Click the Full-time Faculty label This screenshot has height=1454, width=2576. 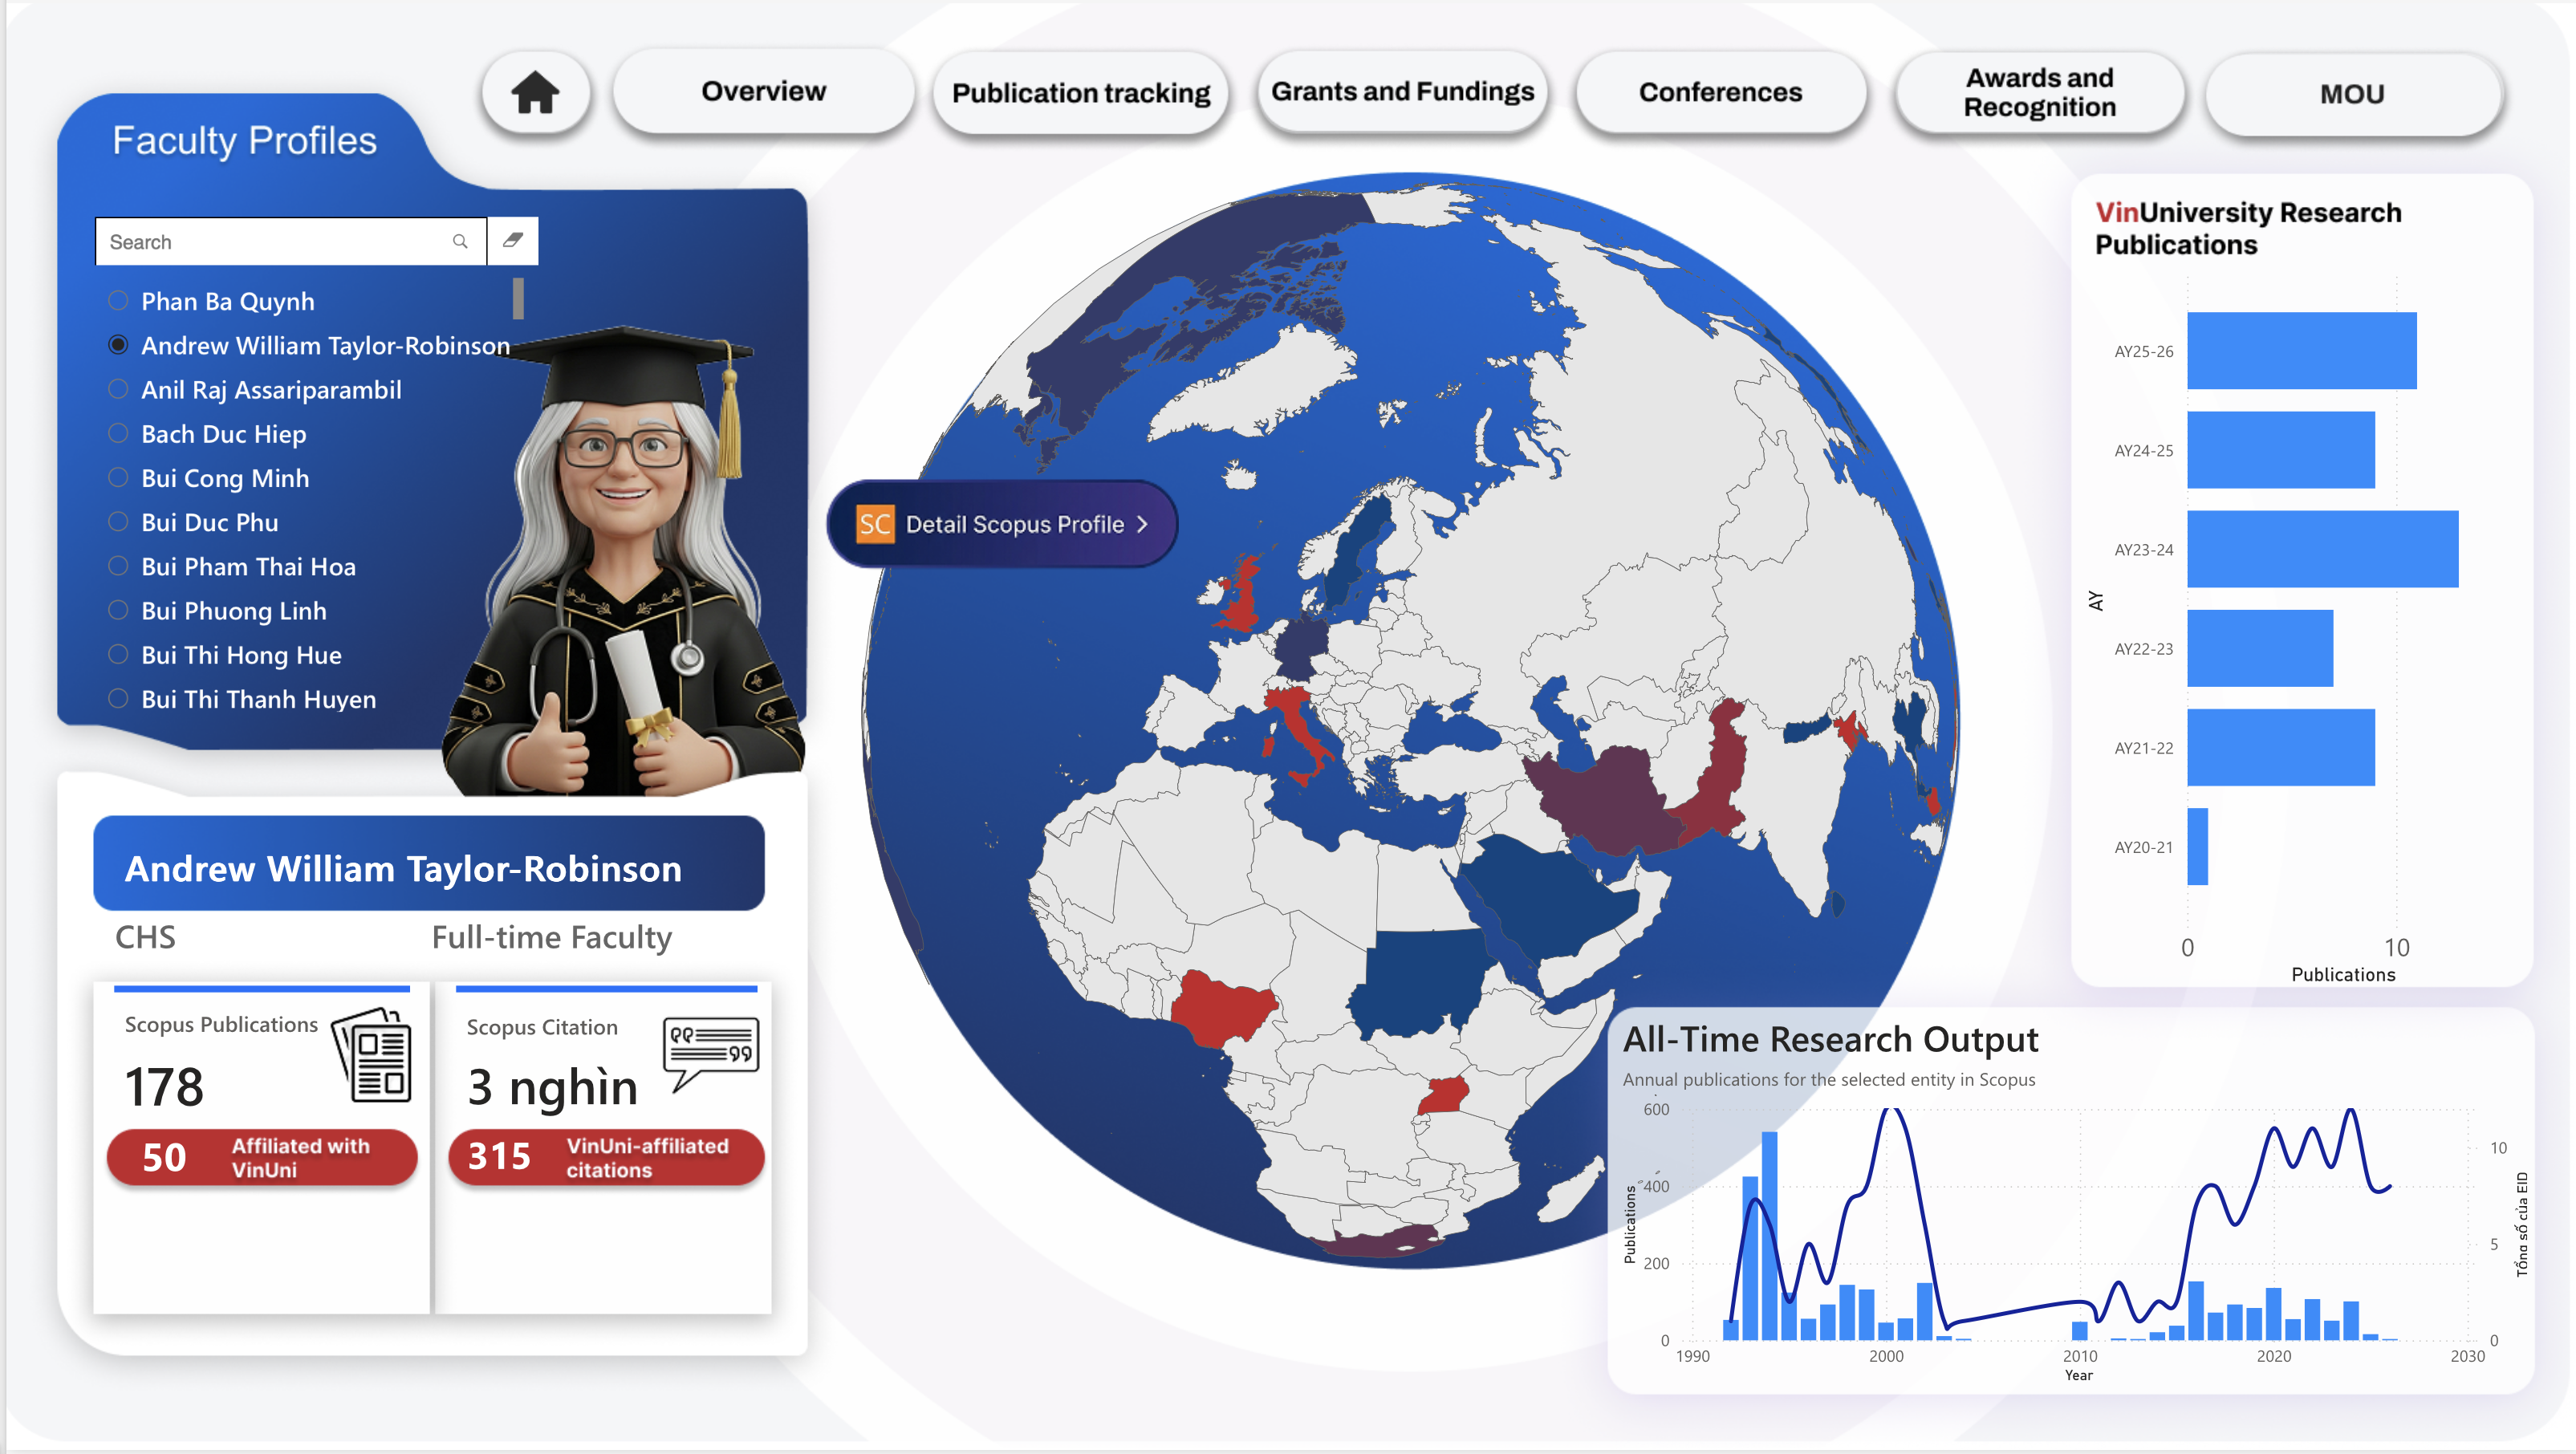coord(551,937)
